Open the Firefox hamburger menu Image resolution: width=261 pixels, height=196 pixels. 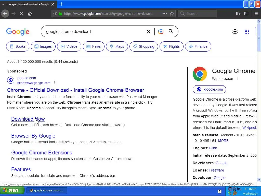[x=256, y=14]
